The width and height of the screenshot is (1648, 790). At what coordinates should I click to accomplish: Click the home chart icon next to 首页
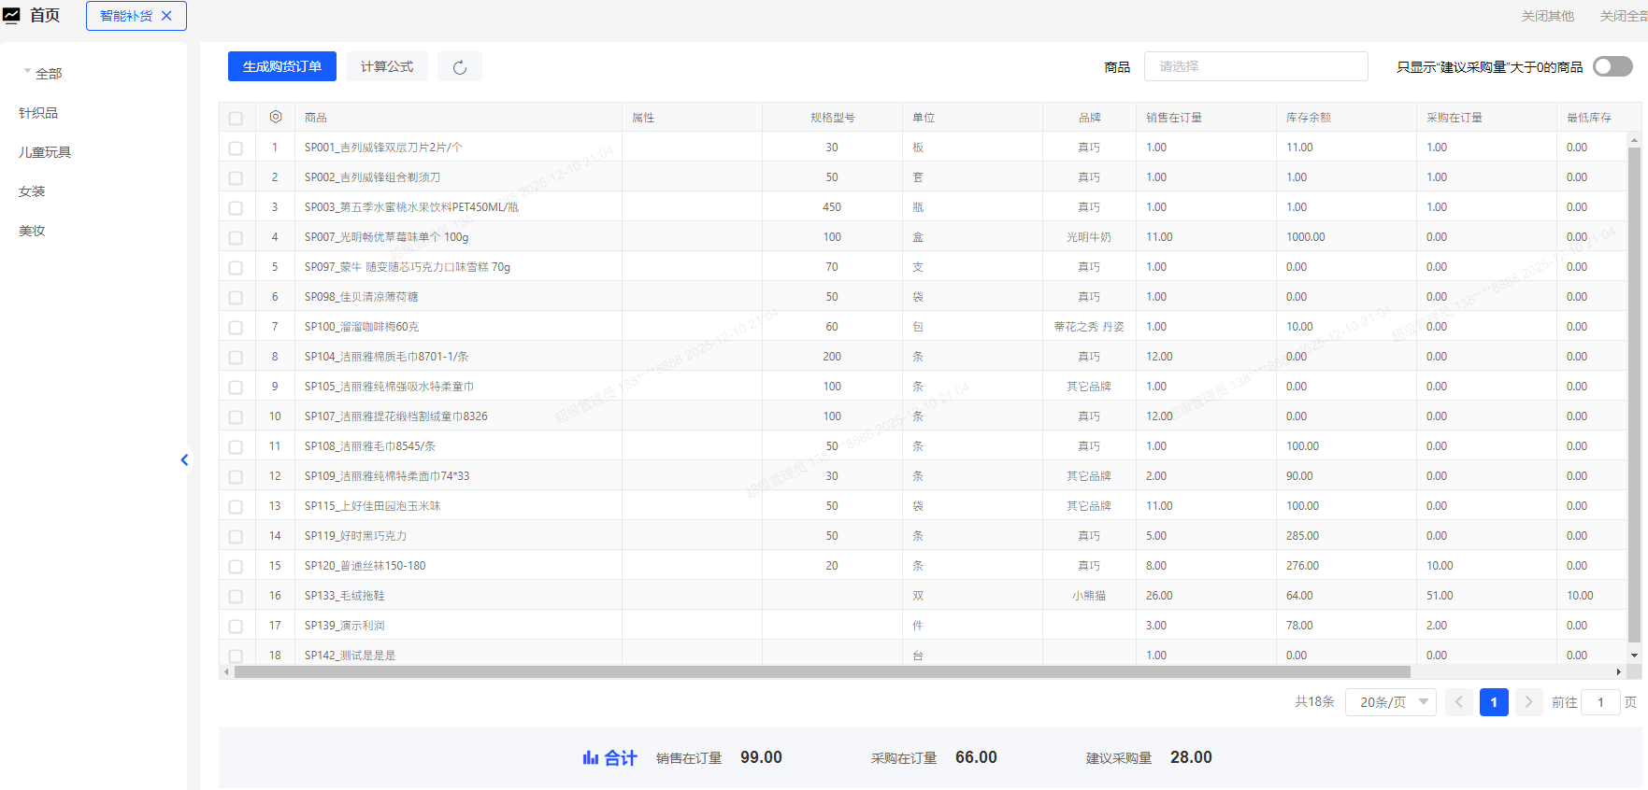(x=12, y=16)
